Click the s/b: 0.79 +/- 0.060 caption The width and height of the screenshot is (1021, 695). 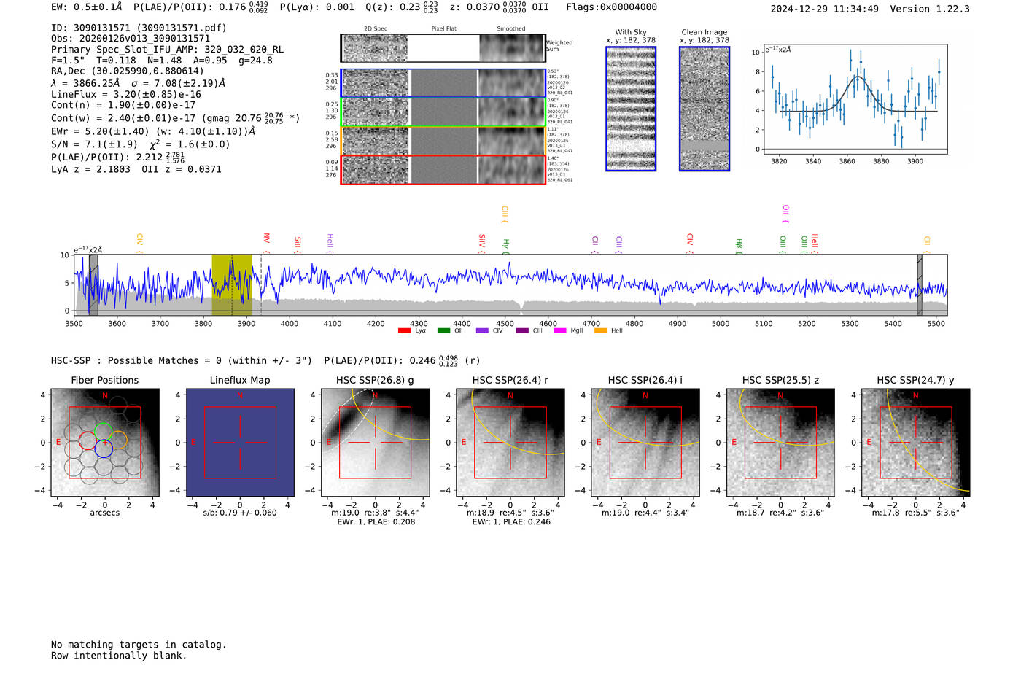pyautogui.click(x=240, y=513)
